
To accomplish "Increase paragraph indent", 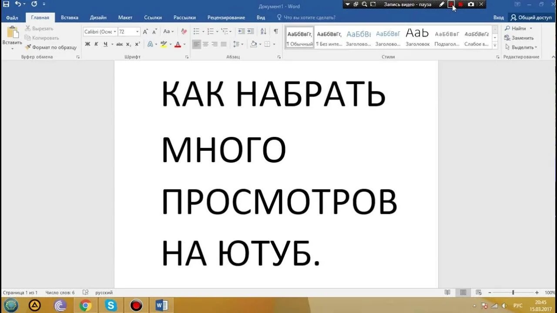I will click(251, 32).
